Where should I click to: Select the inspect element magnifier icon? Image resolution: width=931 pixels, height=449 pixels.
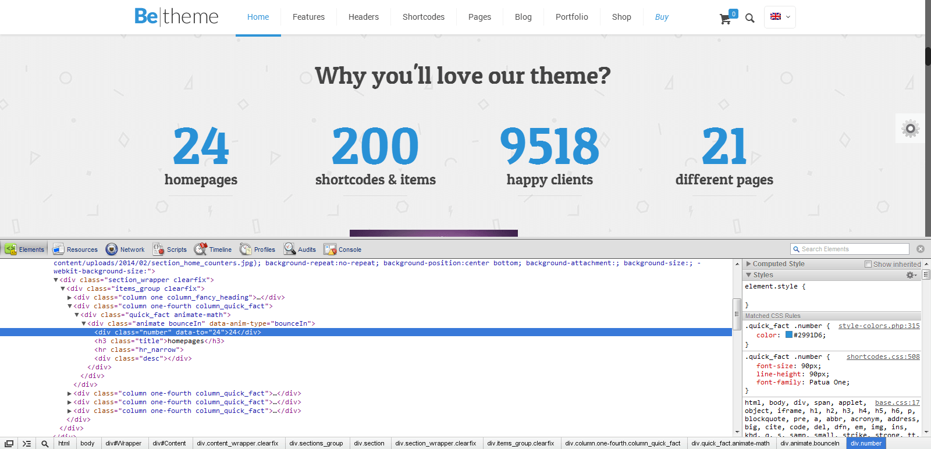tap(45, 443)
